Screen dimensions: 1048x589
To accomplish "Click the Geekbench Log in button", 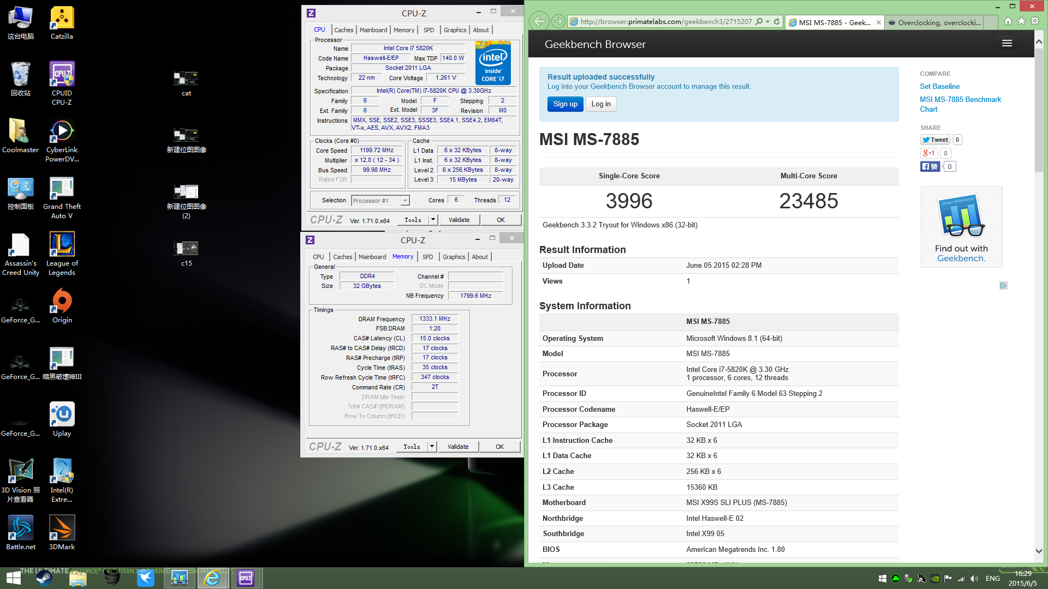I will (x=601, y=104).
